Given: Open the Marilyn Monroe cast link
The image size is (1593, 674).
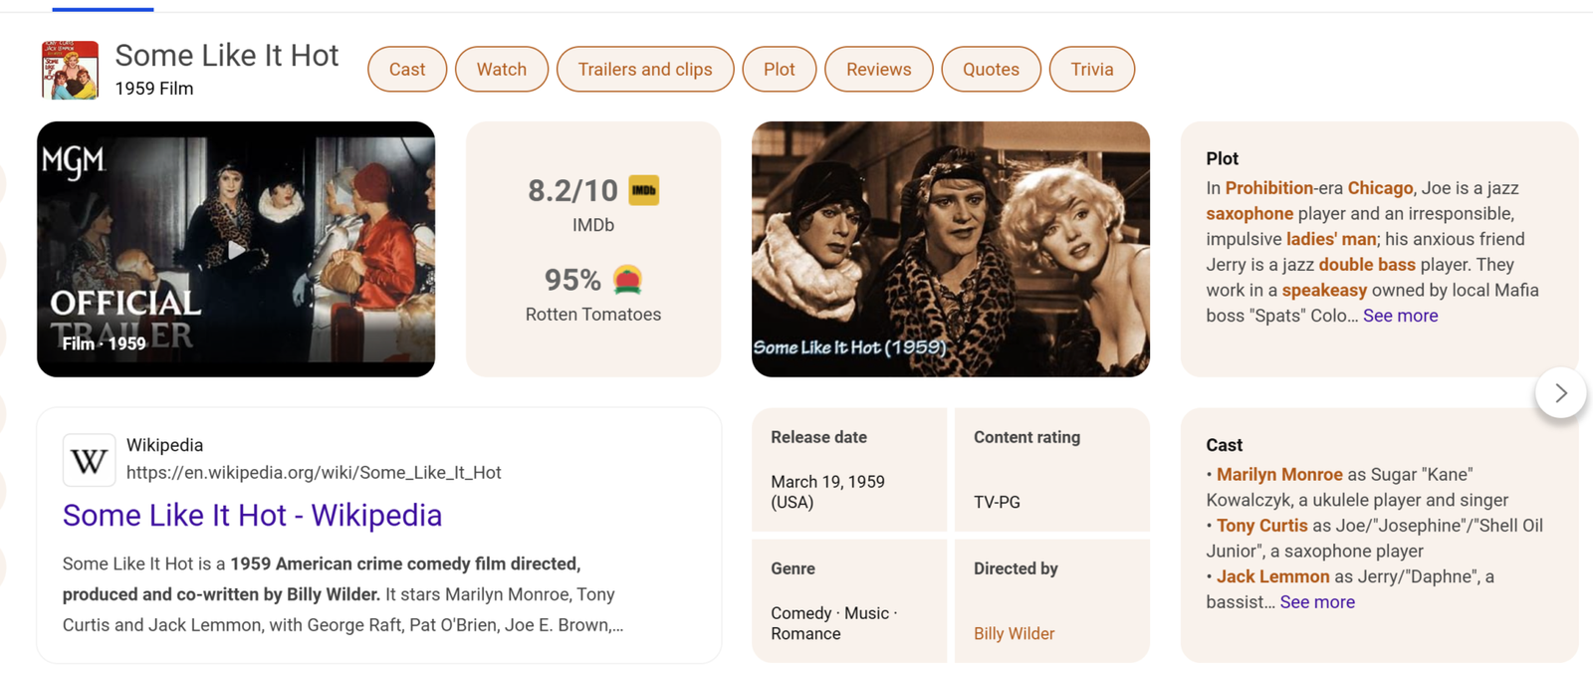Looking at the screenshot, I should pos(1278,475).
